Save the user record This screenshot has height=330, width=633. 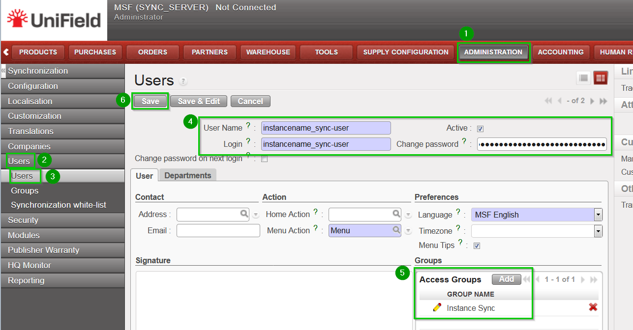tap(150, 101)
